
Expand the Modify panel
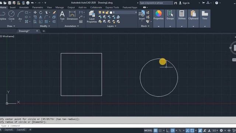pos(45,26)
